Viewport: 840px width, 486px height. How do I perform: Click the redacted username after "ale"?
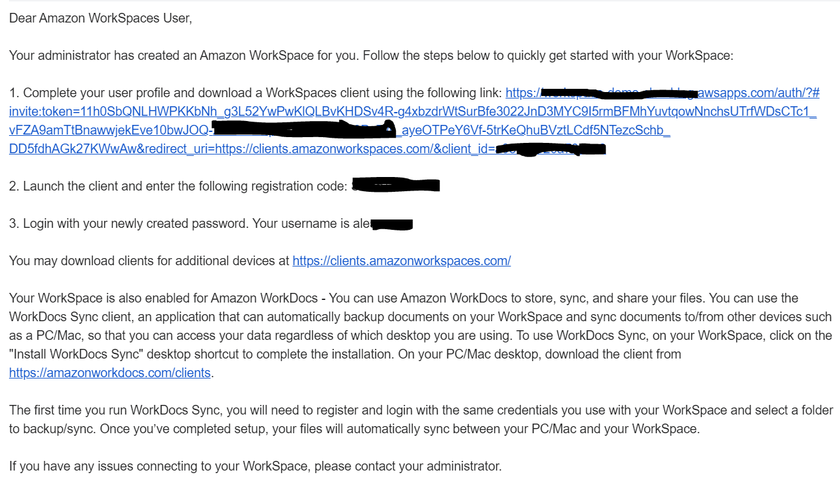(392, 224)
